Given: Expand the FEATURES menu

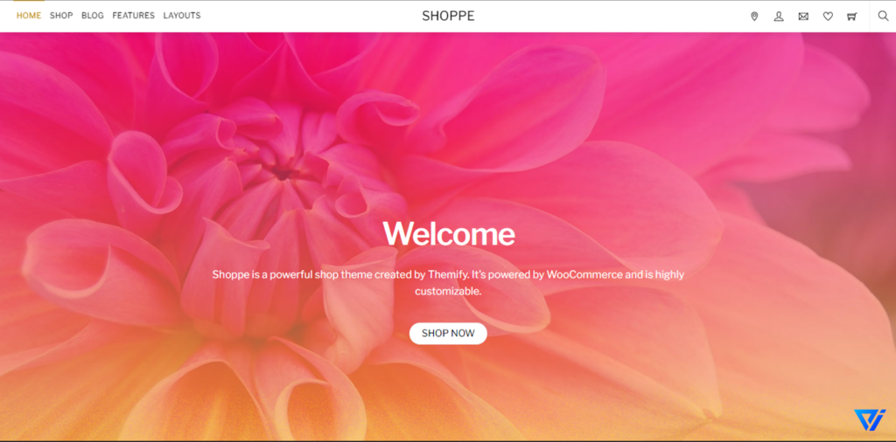Looking at the screenshot, I should 133,16.
